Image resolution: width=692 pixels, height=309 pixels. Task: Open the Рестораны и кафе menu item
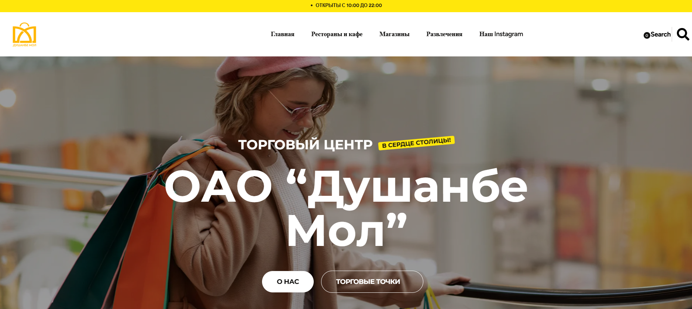tap(337, 34)
